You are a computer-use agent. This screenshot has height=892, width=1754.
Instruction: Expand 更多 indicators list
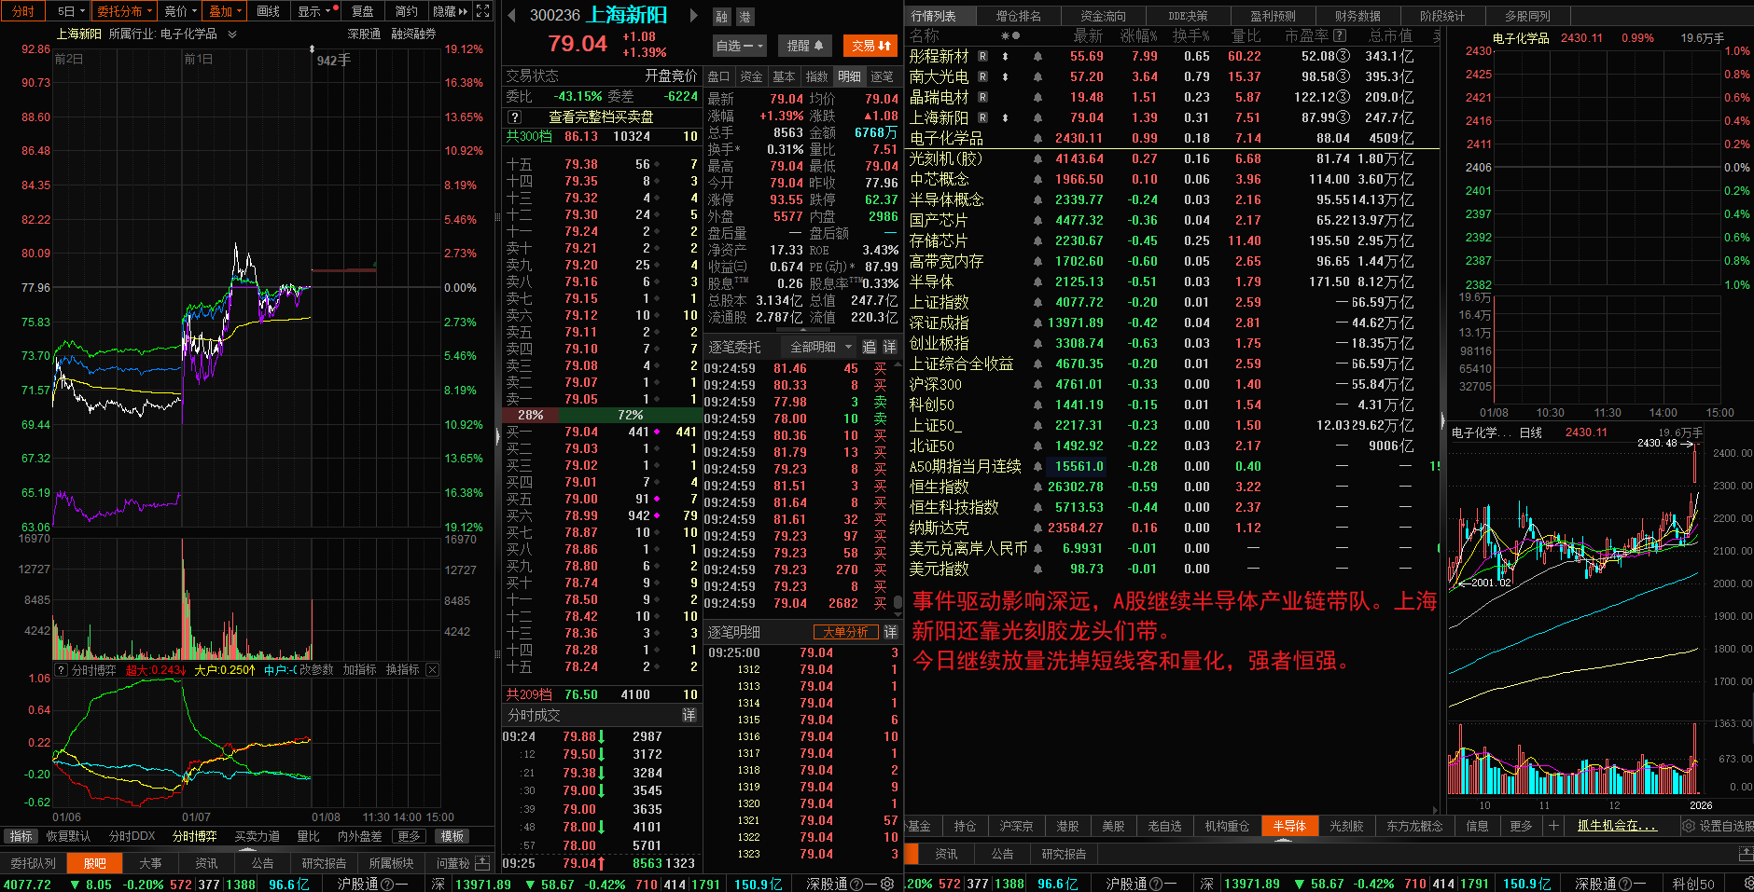coord(408,836)
